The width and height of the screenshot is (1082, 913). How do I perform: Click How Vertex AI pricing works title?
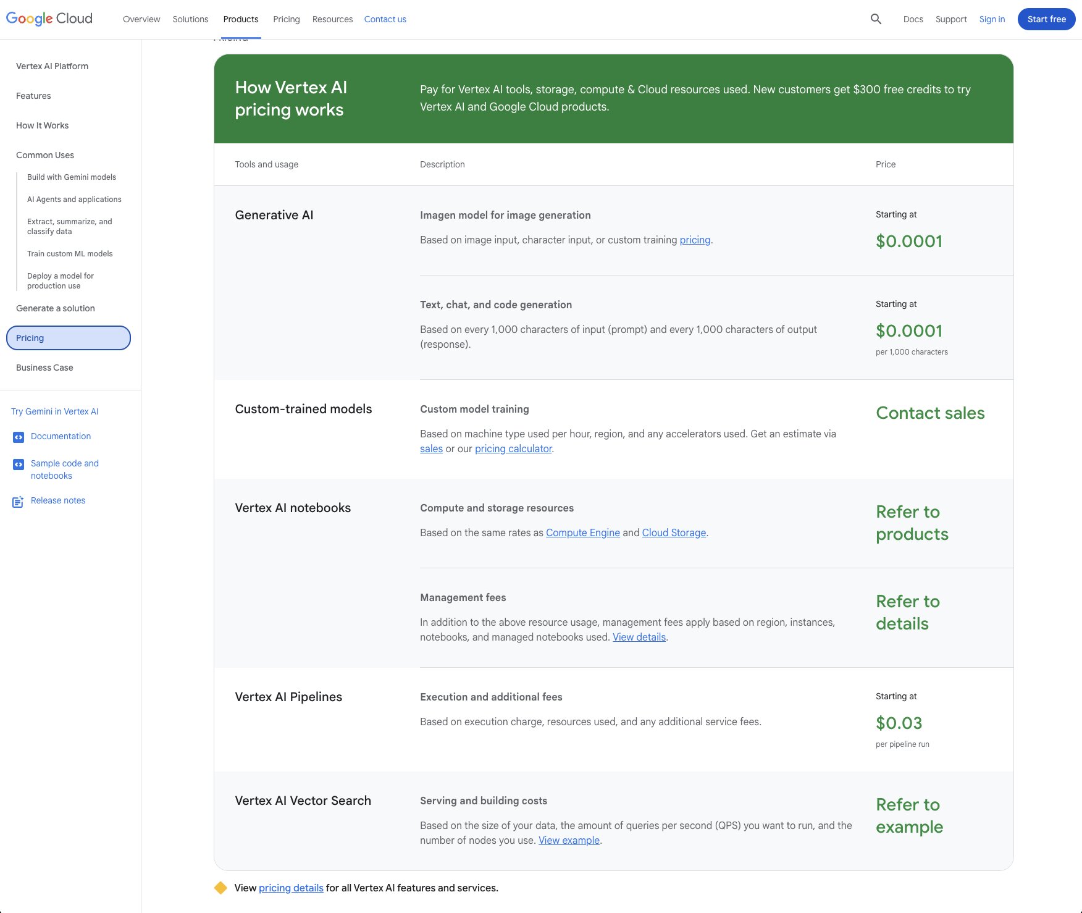pyautogui.click(x=291, y=98)
